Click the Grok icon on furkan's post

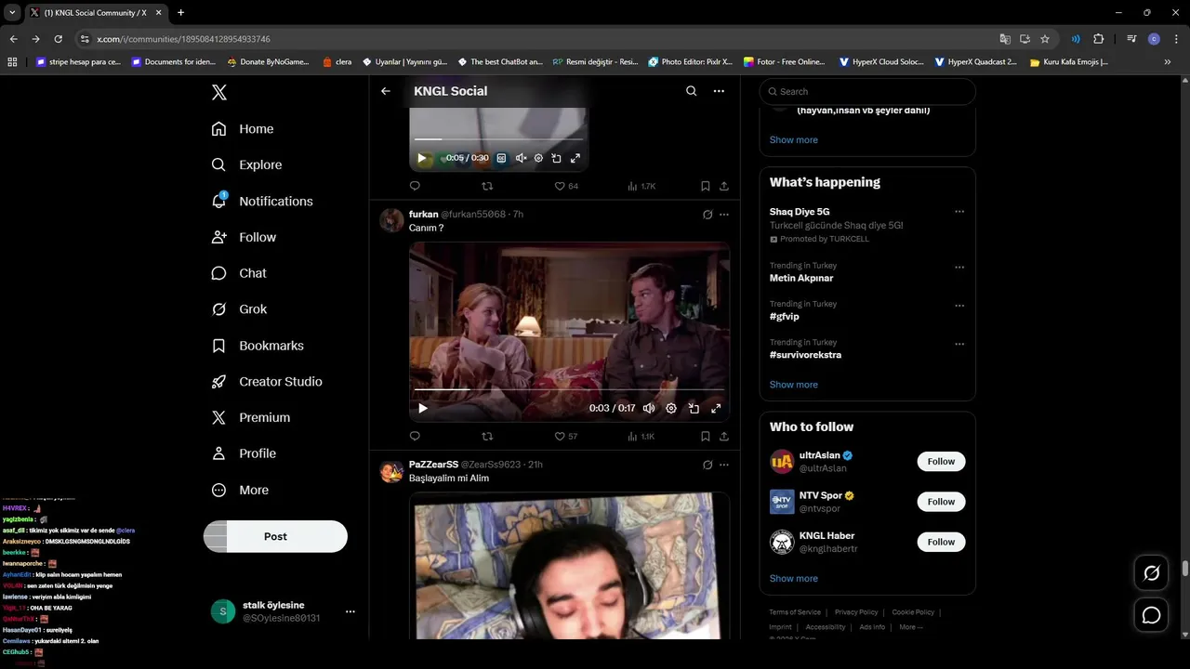pos(707,215)
